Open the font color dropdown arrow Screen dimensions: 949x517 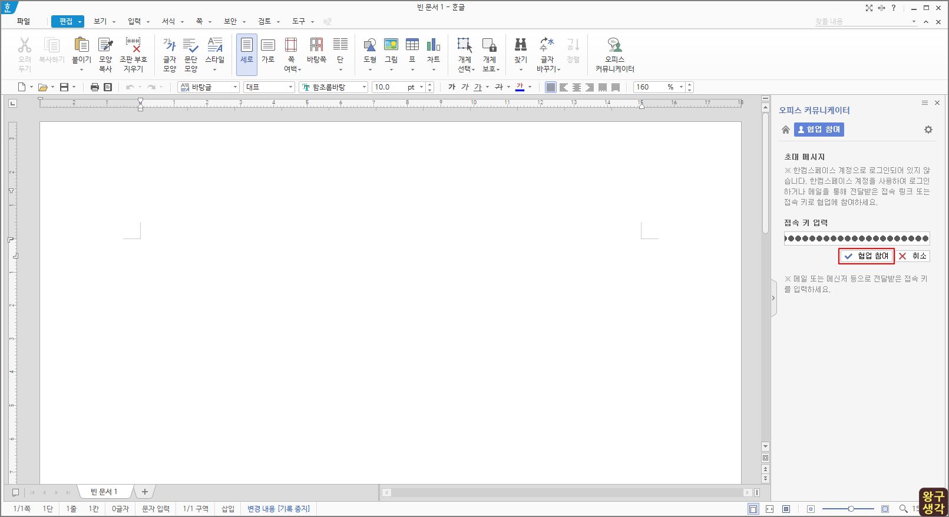[x=530, y=87]
